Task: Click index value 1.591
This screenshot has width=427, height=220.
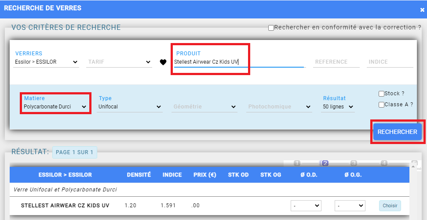Action: 168,206
